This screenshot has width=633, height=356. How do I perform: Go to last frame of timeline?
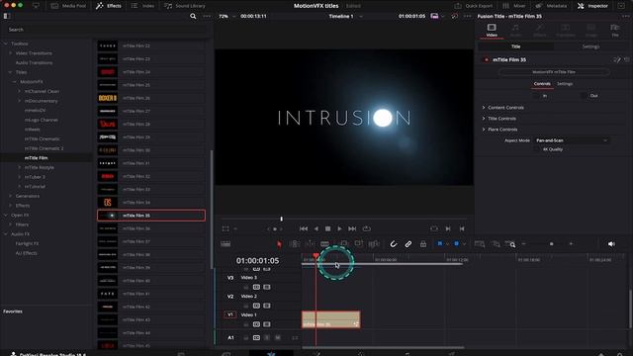352,228
